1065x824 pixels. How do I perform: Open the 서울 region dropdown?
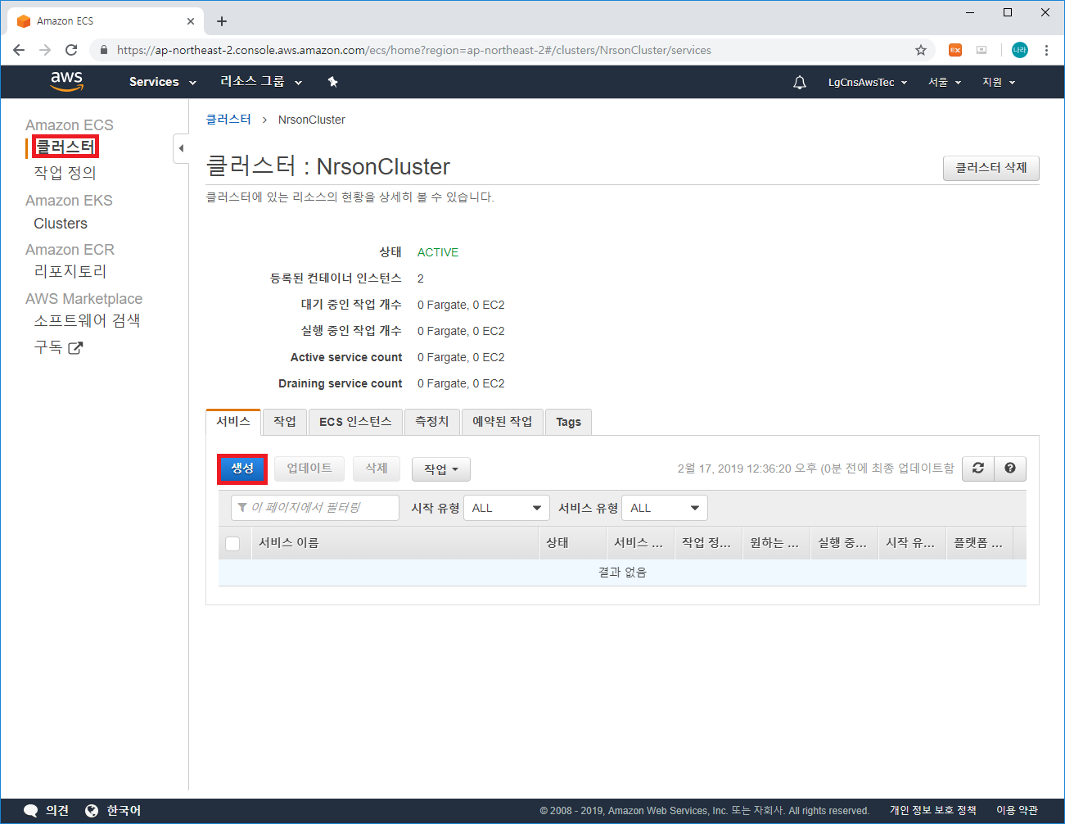point(945,82)
